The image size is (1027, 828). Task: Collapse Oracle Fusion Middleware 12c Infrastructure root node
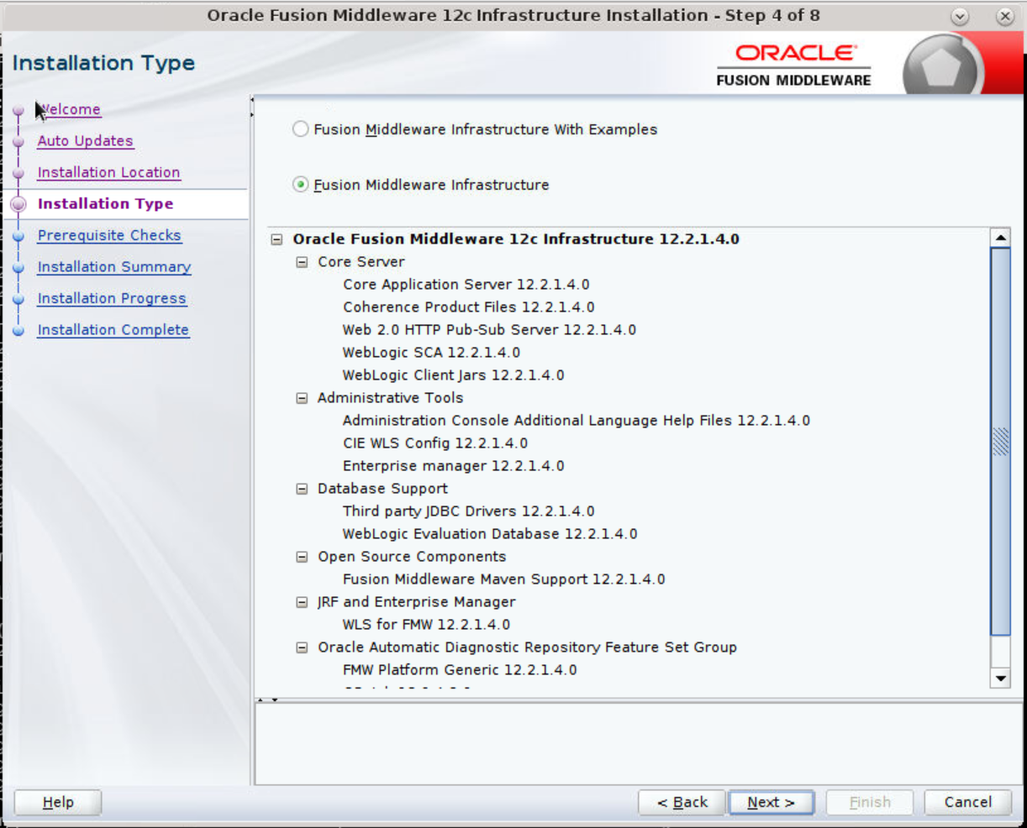click(276, 239)
